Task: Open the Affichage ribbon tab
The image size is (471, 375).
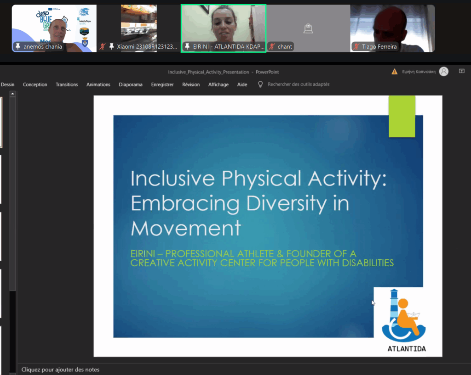Action: click(218, 84)
